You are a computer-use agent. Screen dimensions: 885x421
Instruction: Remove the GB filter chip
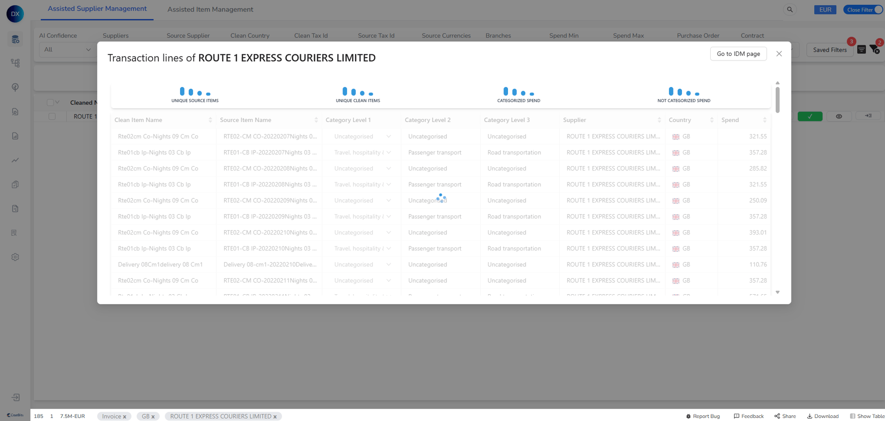[x=153, y=417]
